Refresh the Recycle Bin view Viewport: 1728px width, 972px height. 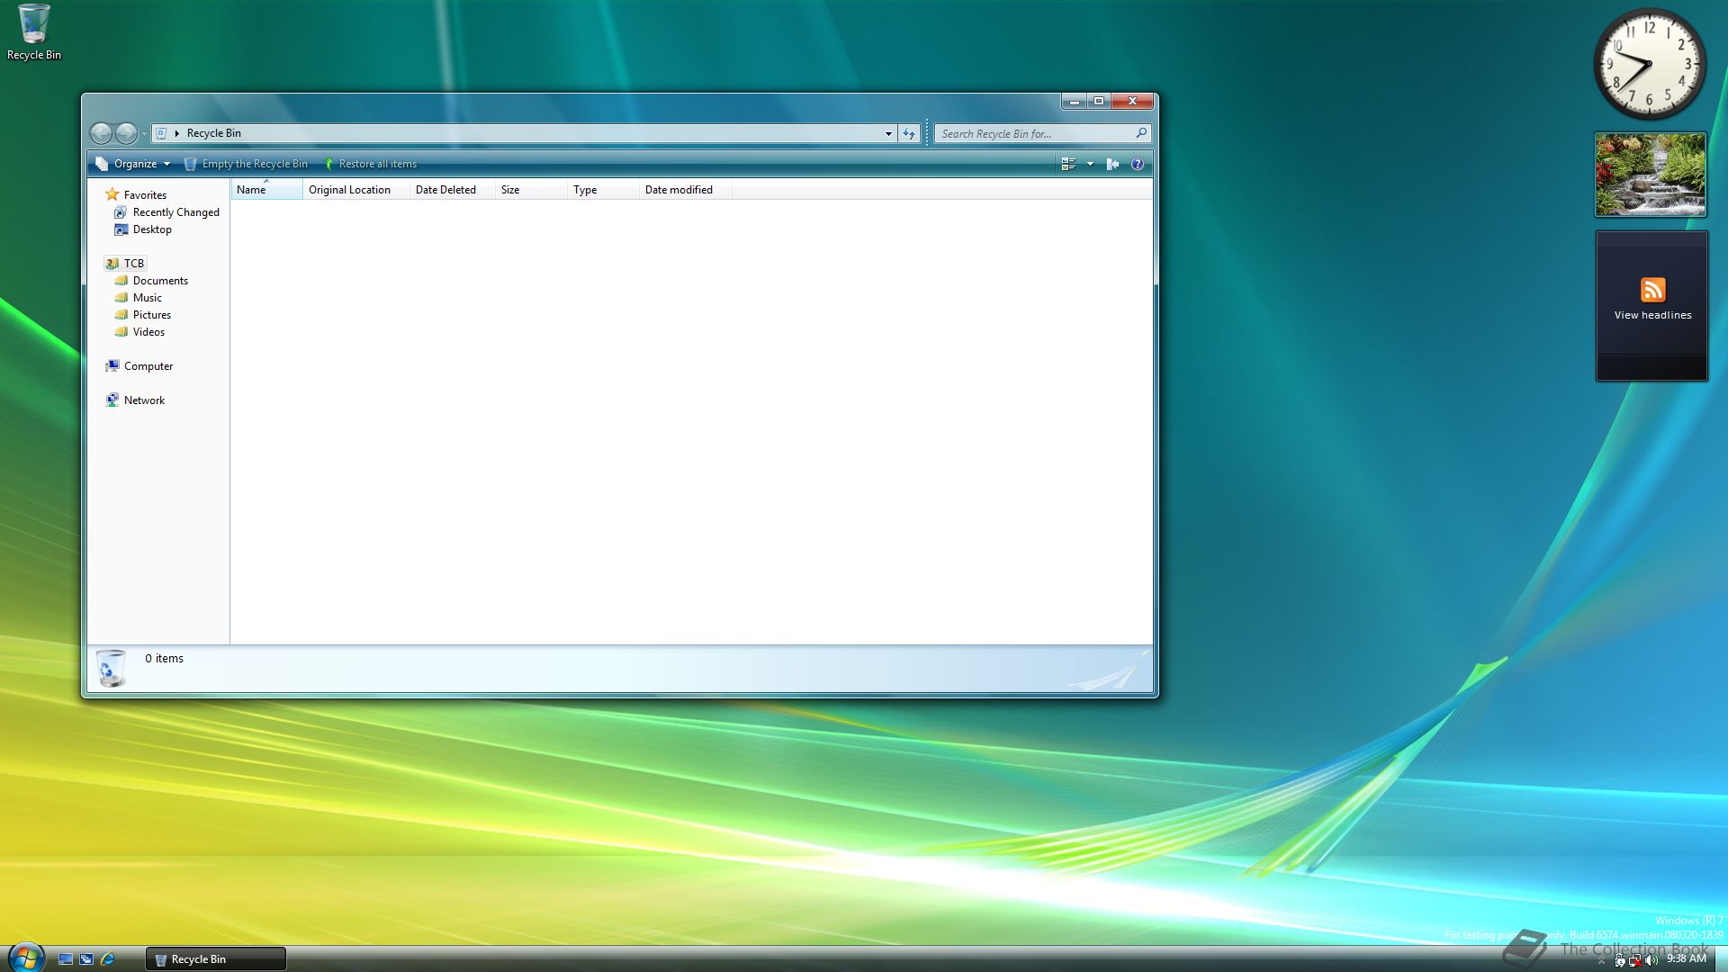click(x=909, y=133)
